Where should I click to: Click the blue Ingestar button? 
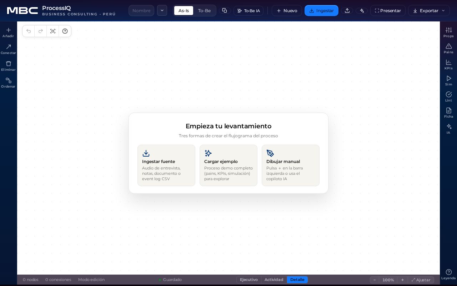[x=321, y=11]
